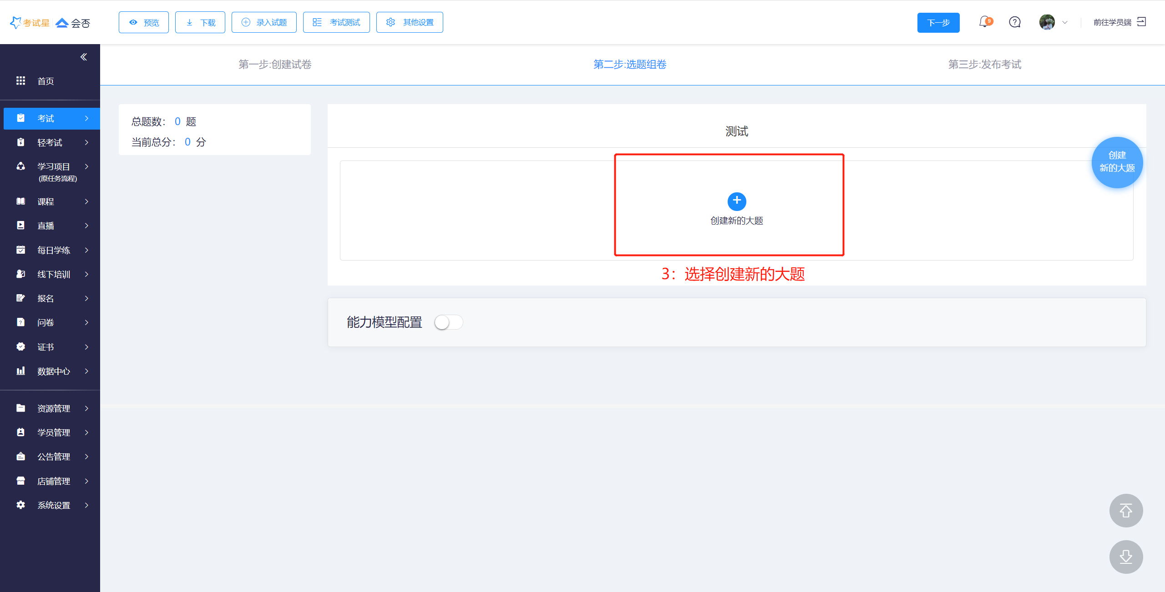
Task: Open the help question mark icon
Action: coord(1015,22)
